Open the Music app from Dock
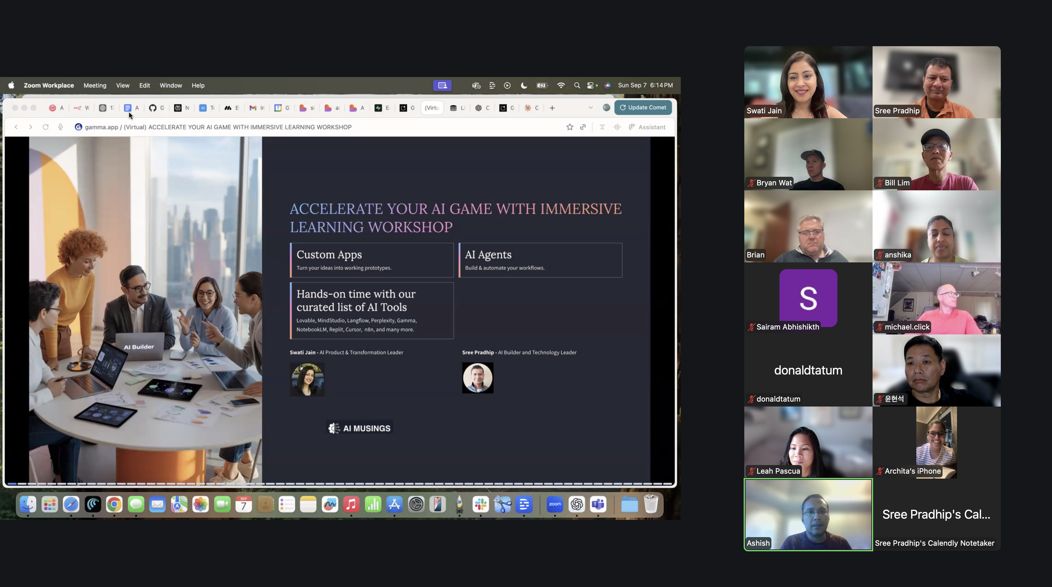1052x587 pixels. (x=351, y=504)
